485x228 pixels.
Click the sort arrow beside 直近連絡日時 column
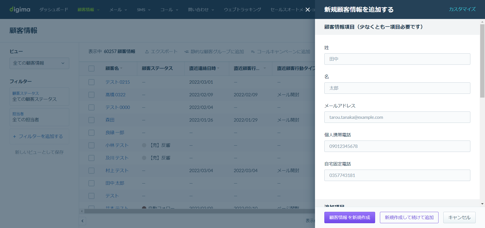[x=218, y=68]
